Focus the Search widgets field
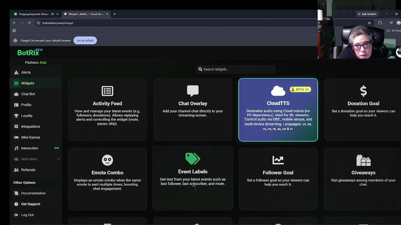This screenshot has height=225, width=401. [236, 69]
